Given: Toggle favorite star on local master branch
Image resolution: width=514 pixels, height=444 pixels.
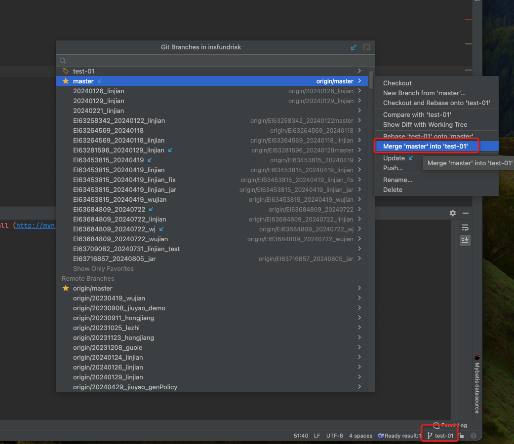Looking at the screenshot, I should click(x=66, y=81).
